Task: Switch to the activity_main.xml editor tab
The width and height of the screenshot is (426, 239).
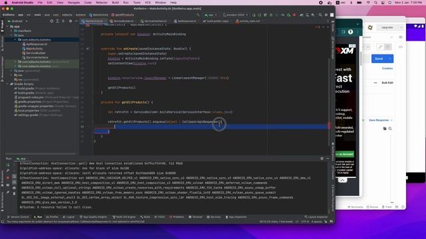Action: [250, 21]
